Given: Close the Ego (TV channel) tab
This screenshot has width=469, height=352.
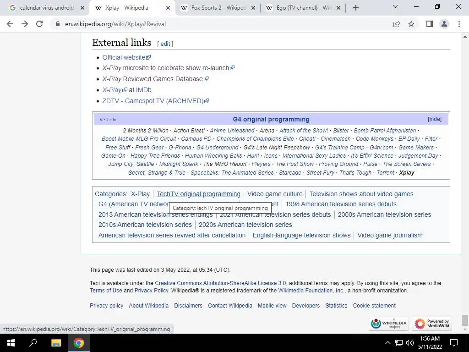Looking at the screenshot, I should pyautogui.click(x=338, y=8).
